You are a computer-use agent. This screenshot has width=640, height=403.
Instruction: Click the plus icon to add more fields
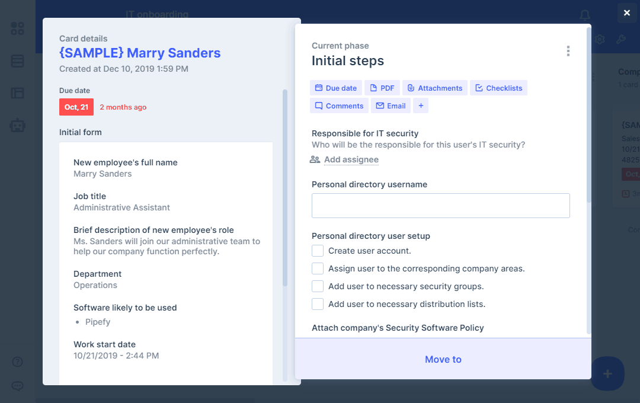421,105
